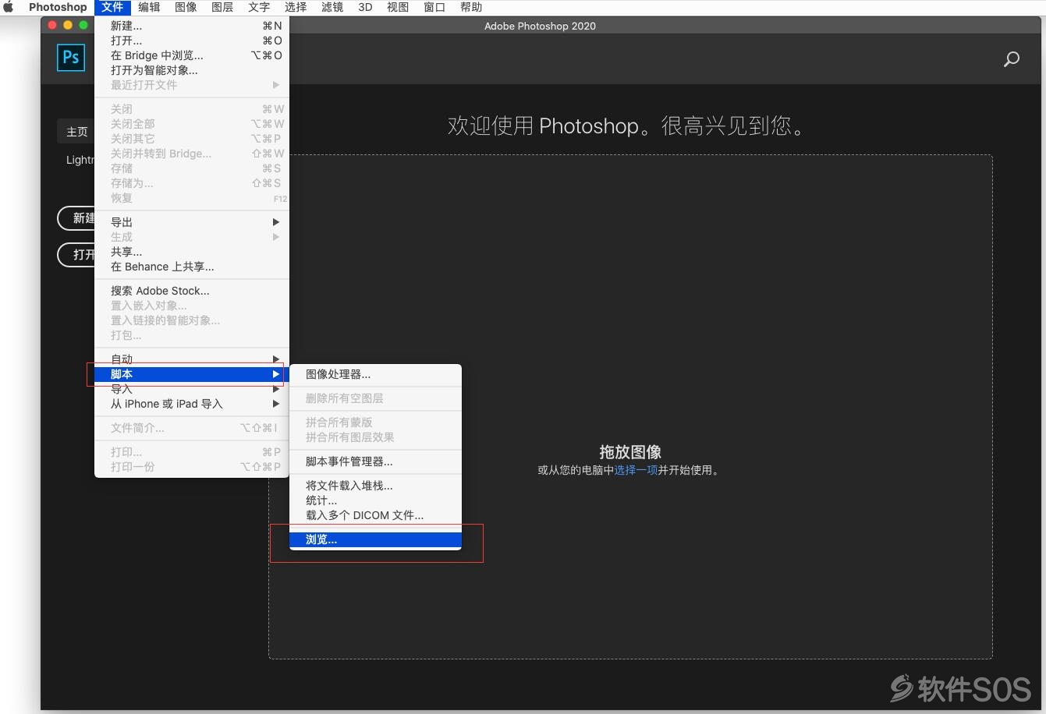Click the 打开 button on home screen
1046x714 pixels.
coord(77,254)
